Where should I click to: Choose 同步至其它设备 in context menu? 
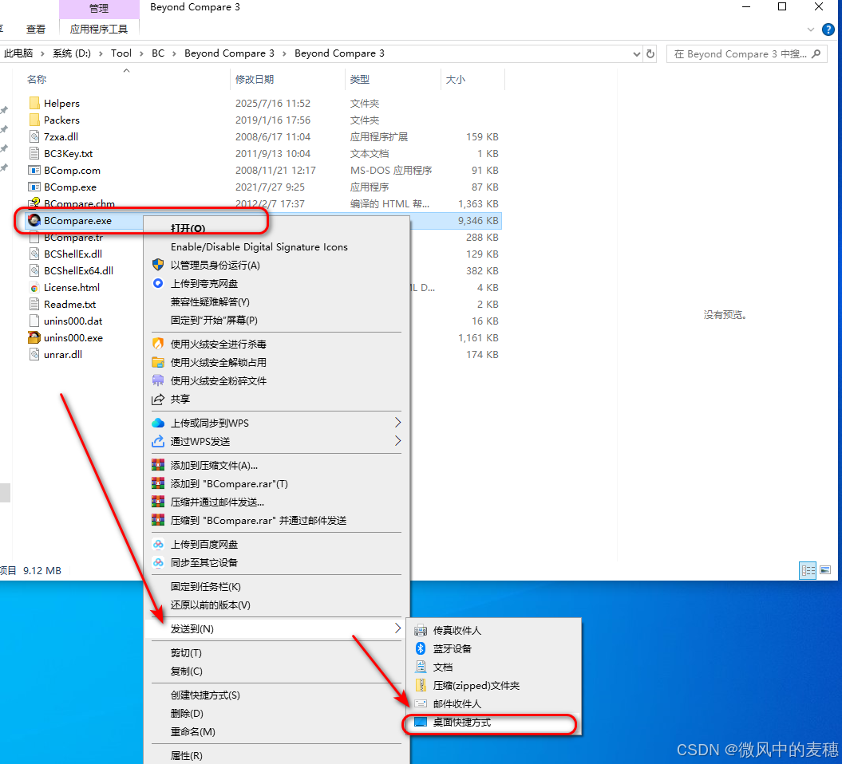pos(277,562)
